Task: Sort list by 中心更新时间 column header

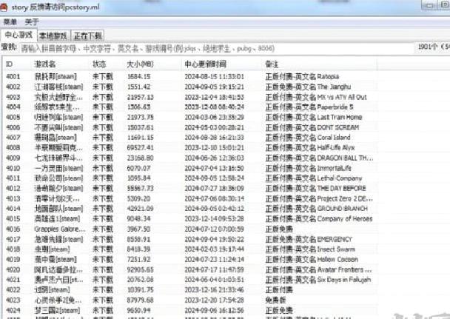Action: (x=206, y=64)
